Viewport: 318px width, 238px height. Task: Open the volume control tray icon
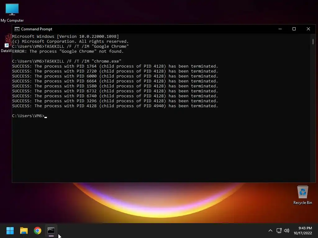(287, 231)
